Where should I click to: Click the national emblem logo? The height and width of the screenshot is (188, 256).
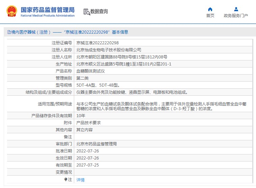(12, 11)
